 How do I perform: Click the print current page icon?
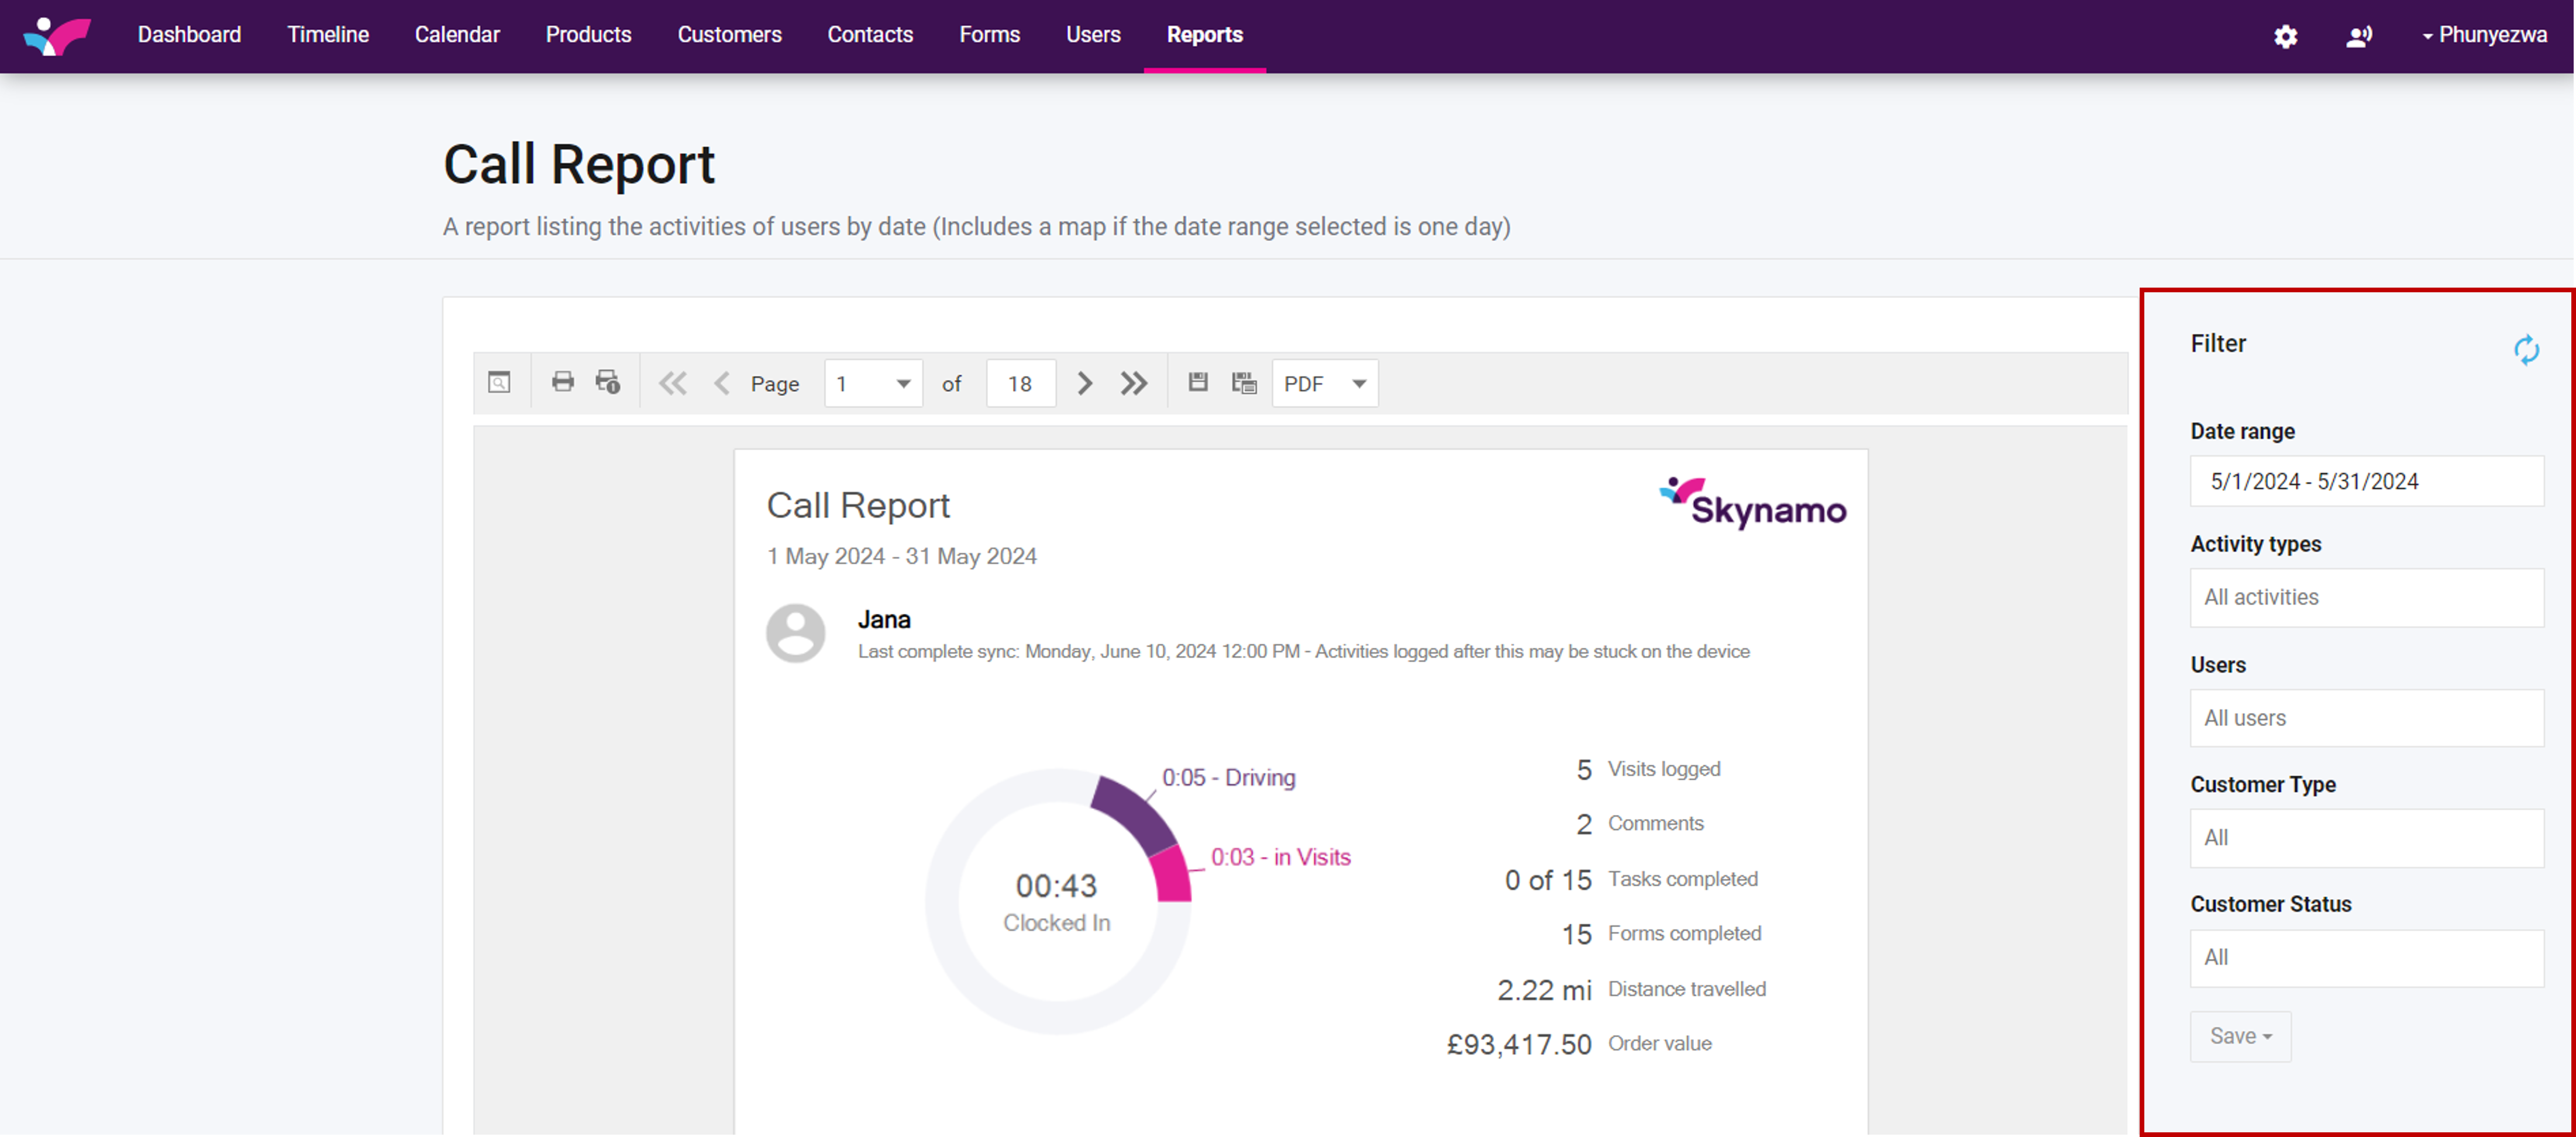(x=607, y=383)
